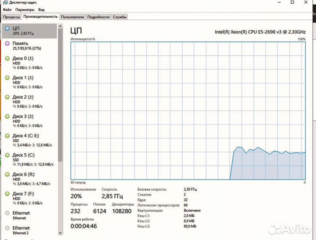Click the Диск 7 (F:) circle icon
The height and width of the screenshot is (240, 316).
pos(8,194)
